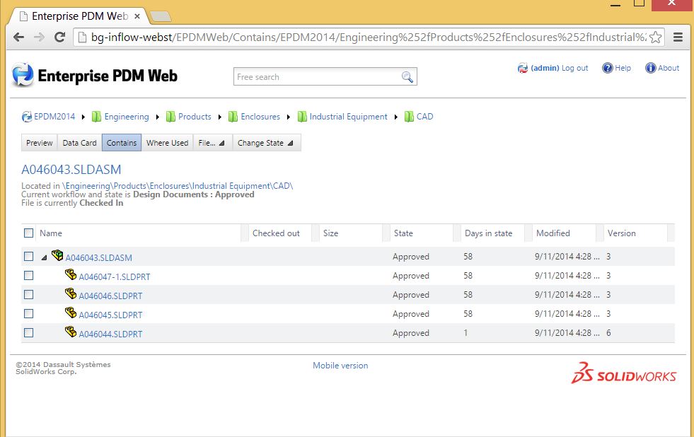Click the browser back arrow
The height and width of the screenshot is (437, 694).
tap(18, 37)
